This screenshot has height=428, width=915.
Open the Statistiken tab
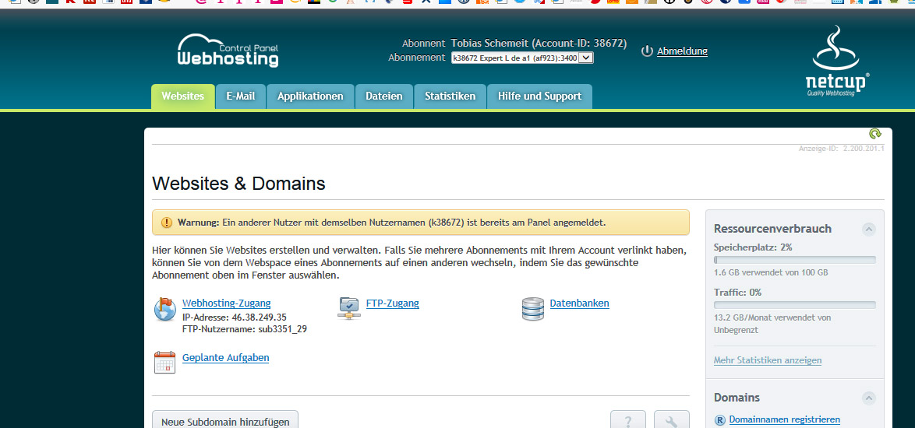(x=450, y=96)
